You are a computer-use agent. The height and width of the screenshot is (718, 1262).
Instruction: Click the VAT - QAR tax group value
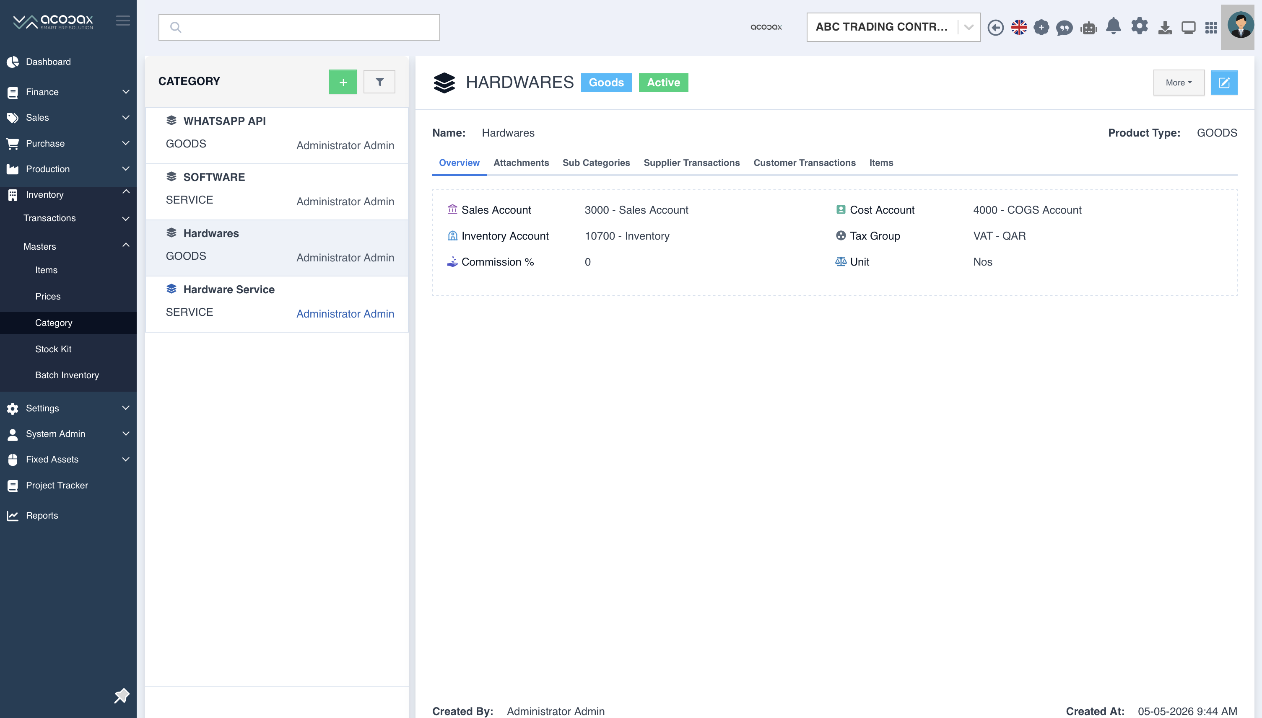tap(999, 236)
